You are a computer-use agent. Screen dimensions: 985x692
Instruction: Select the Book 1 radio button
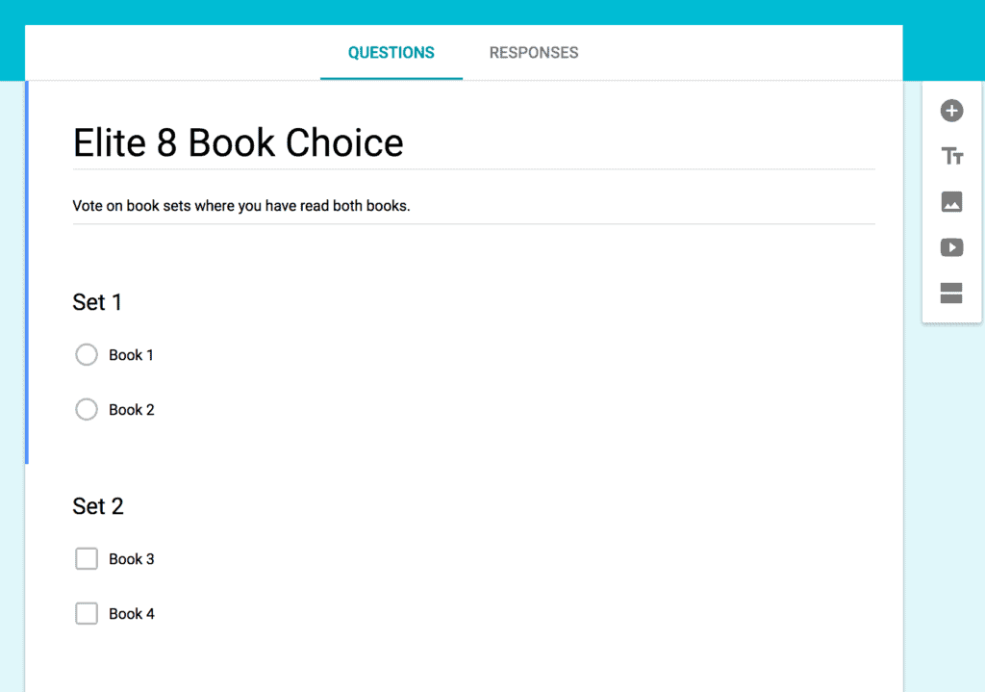pyautogui.click(x=86, y=354)
